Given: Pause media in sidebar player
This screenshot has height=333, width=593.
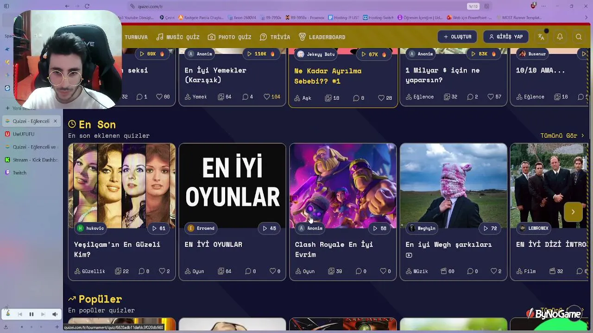Looking at the screenshot, I should point(32,314).
